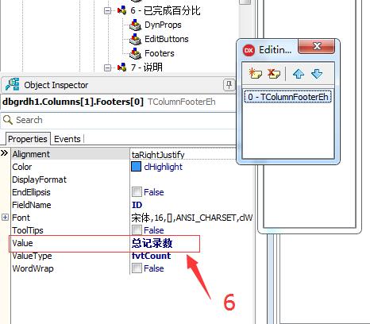This screenshot has height=324, width=370.
Task: Select 7 - 说明 tree label
Action: [146, 67]
